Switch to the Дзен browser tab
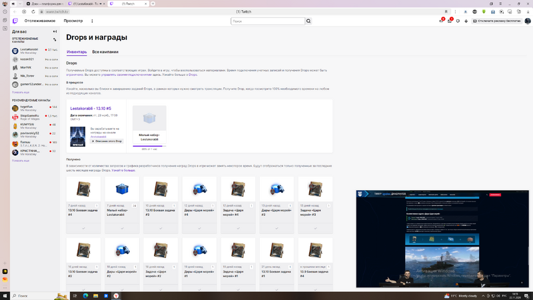 pyautogui.click(x=45, y=4)
